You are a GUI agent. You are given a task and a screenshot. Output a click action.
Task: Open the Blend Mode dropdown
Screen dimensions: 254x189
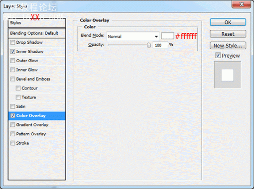[133, 36]
